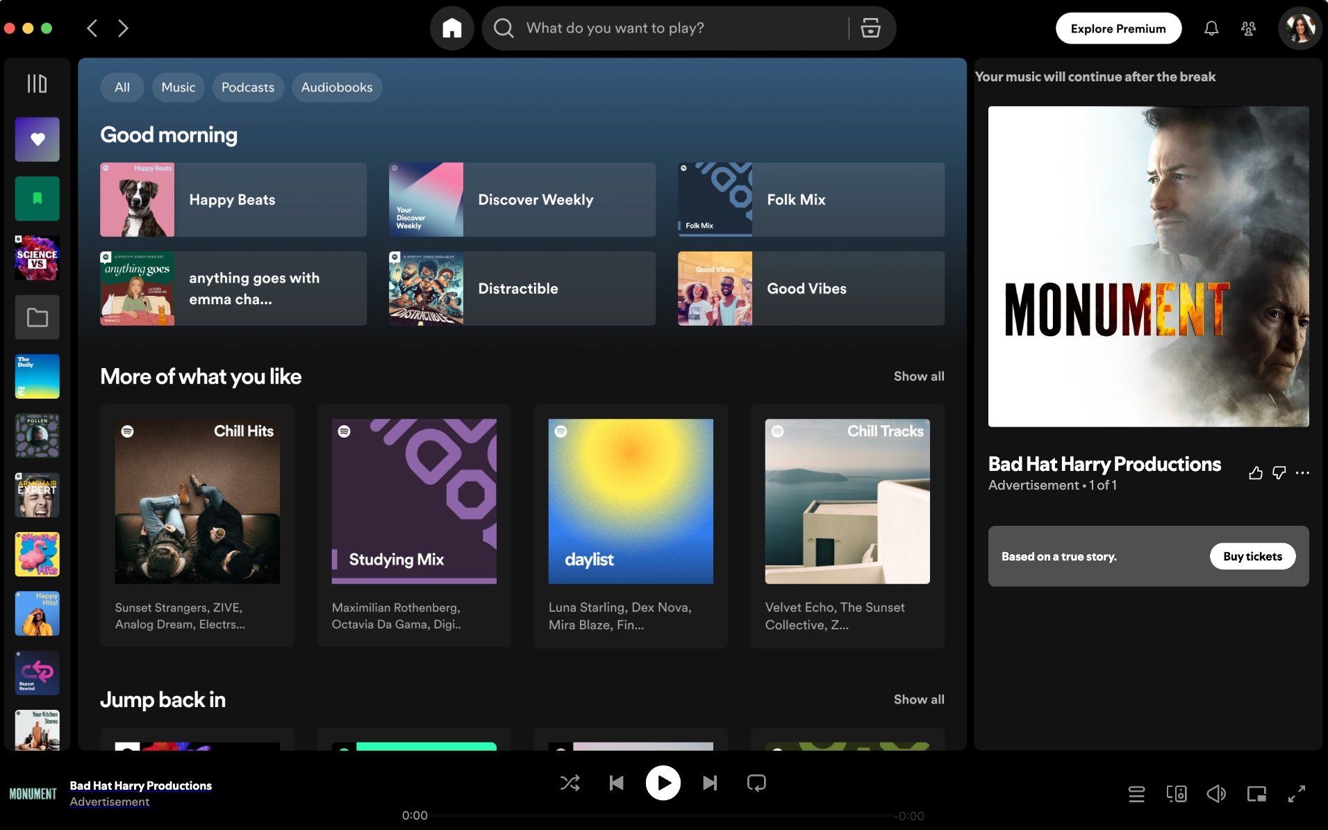Open the Discover Weekly shortcut
Image resolution: width=1328 pixels, height=830 pixels.
point(522,200)
